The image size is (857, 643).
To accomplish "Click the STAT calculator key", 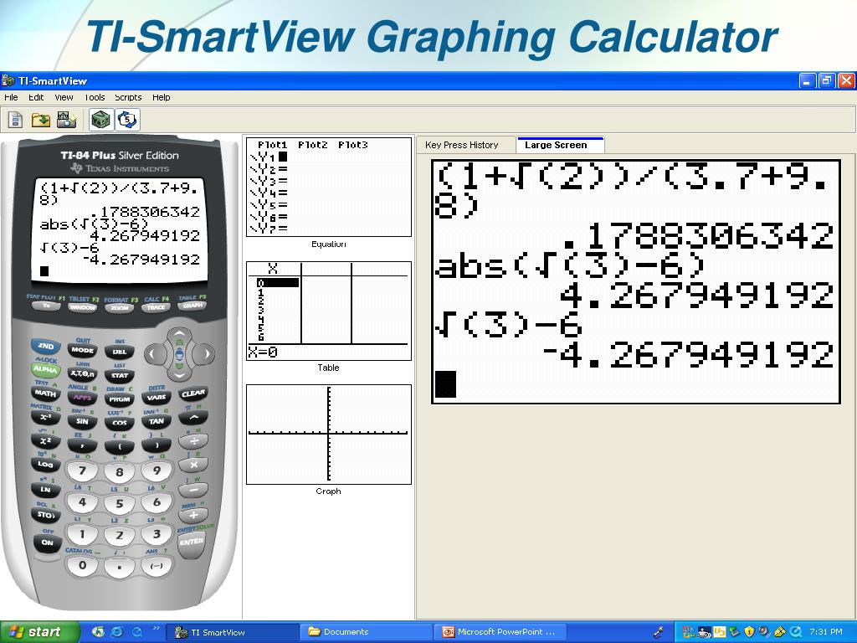I will click(x=120, y=376).
